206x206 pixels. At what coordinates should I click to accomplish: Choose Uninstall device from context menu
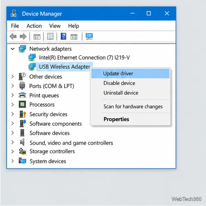tap(130, 93)
